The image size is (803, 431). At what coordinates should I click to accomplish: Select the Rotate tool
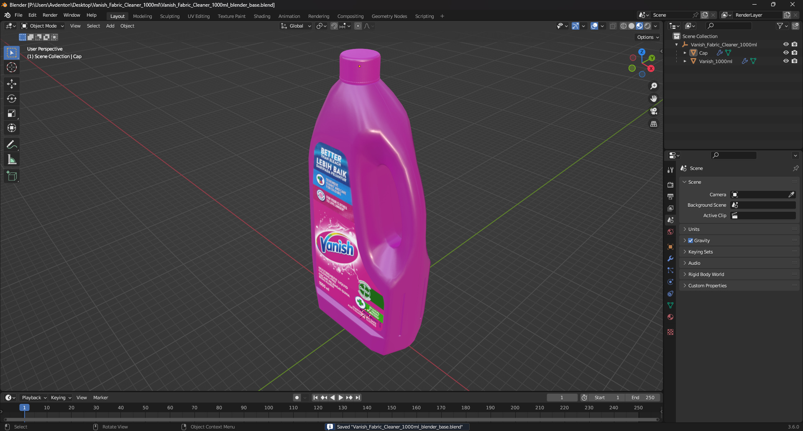[12, 99]
